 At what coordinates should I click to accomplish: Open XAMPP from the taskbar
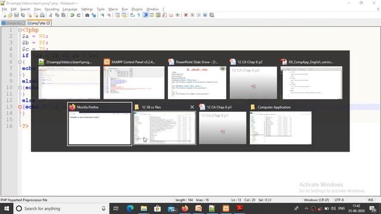click(x=226, y=209)
